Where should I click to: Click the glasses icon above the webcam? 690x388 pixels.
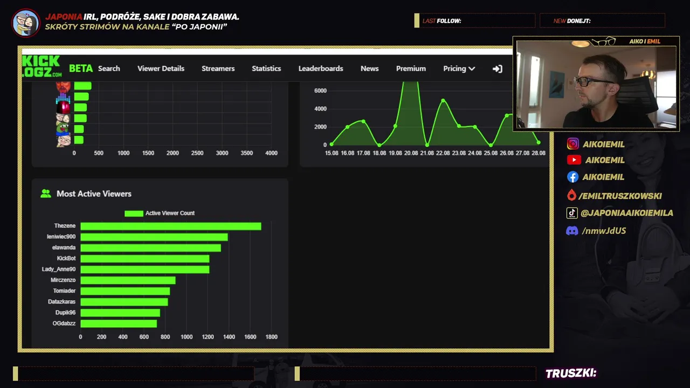pyautogui.click(x=603, y=41)
